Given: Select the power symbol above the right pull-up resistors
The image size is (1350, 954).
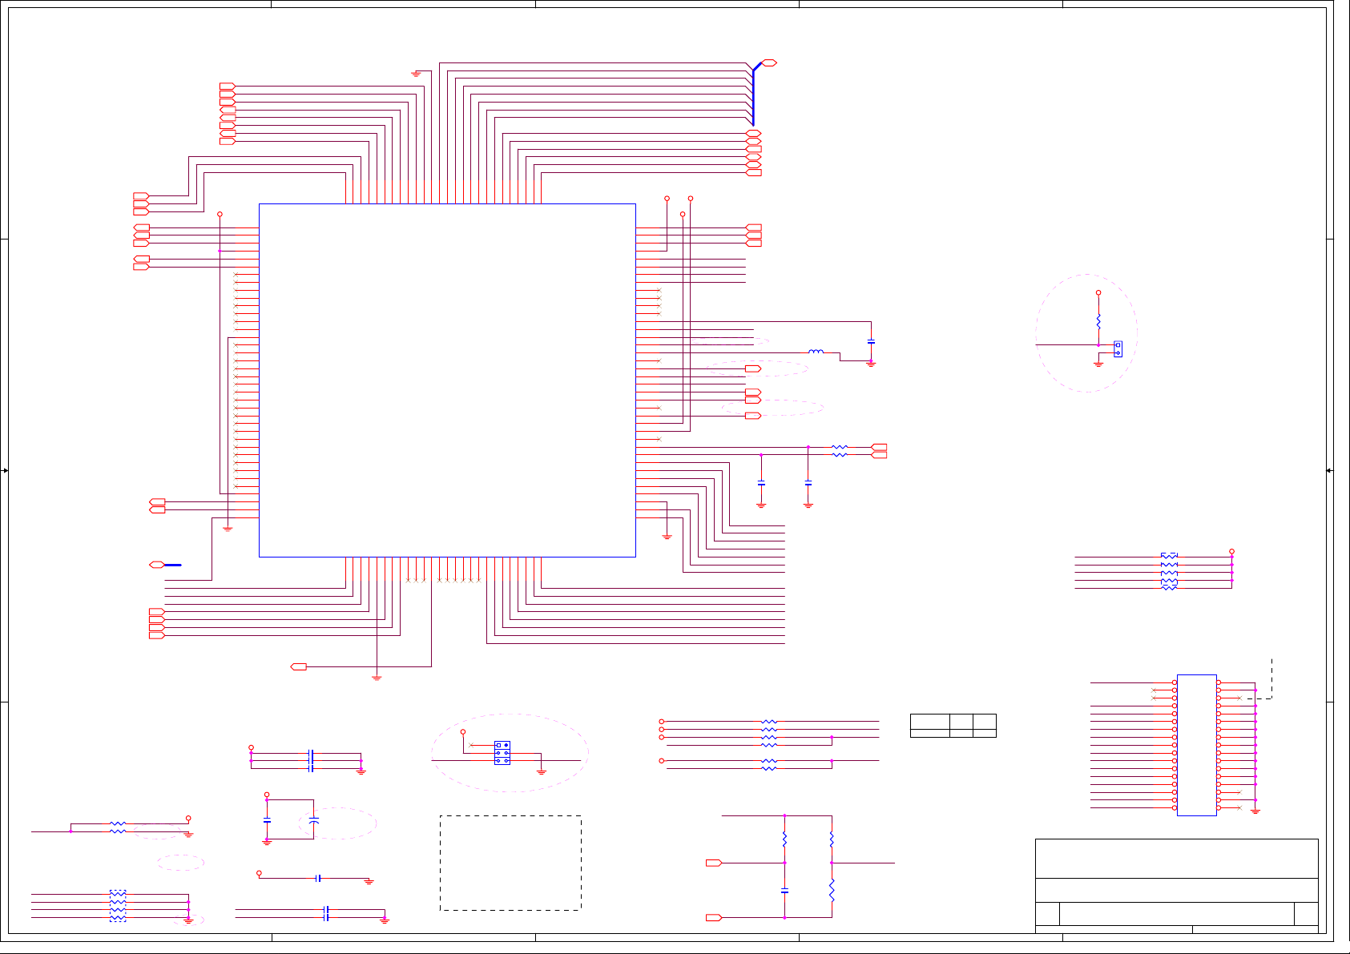Looking at the screenshot, I should point(1231,551).
